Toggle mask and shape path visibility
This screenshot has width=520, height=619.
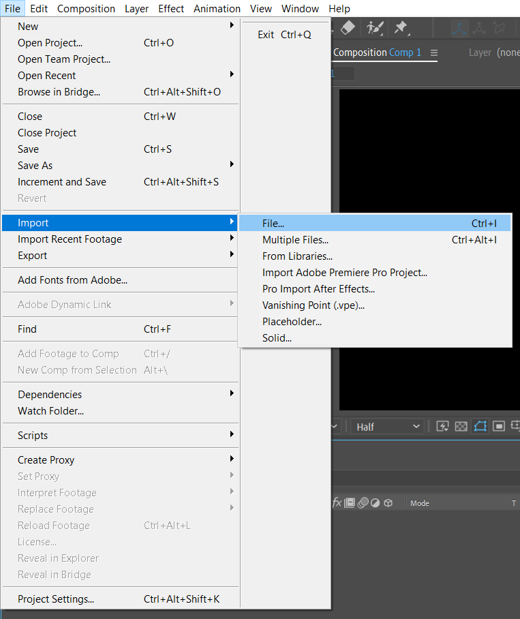(480, 426)
